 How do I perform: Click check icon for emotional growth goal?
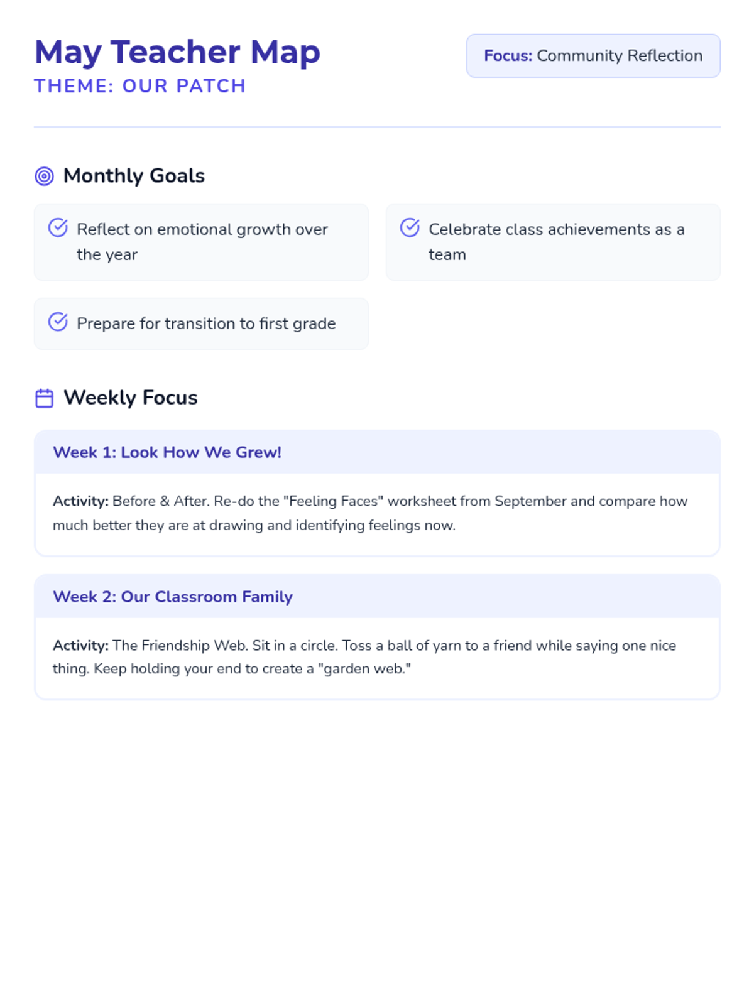tap(58, 227)
